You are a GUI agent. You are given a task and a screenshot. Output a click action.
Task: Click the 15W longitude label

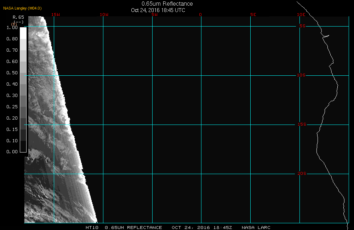pos(55,15)
